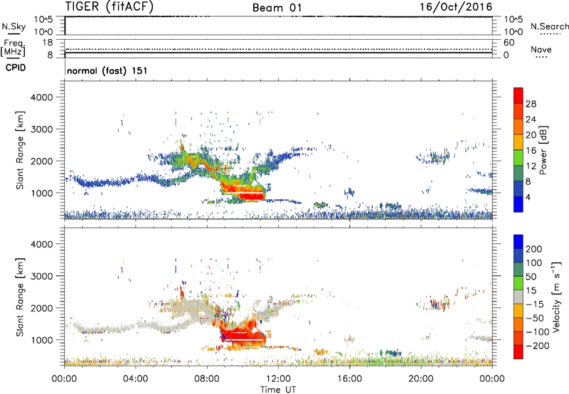This screenshot has height=394, width=569.
Task: Pick the gray segment of the Velocity color bar
Action: coord(519,297)
